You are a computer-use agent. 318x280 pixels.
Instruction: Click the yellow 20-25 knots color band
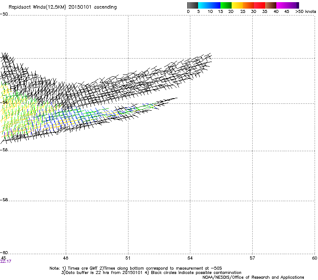pyautogui.click(x=237, y=5)
